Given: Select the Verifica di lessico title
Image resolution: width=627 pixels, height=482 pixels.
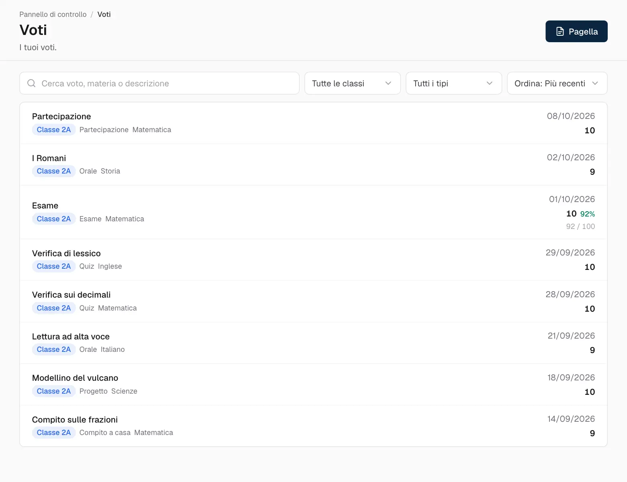Looking at the screenshot, I should (66, 253).
